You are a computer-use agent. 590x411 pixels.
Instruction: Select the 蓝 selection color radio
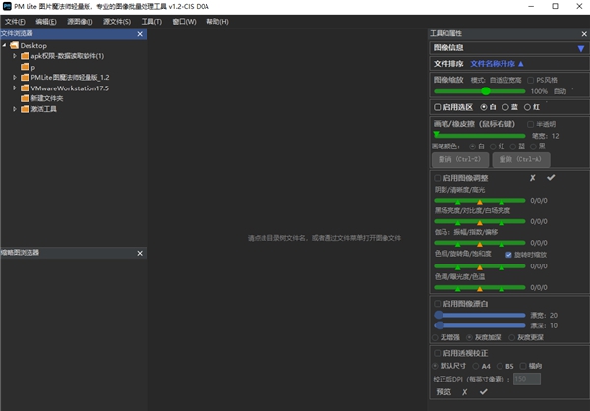click(x=505, y=107)
